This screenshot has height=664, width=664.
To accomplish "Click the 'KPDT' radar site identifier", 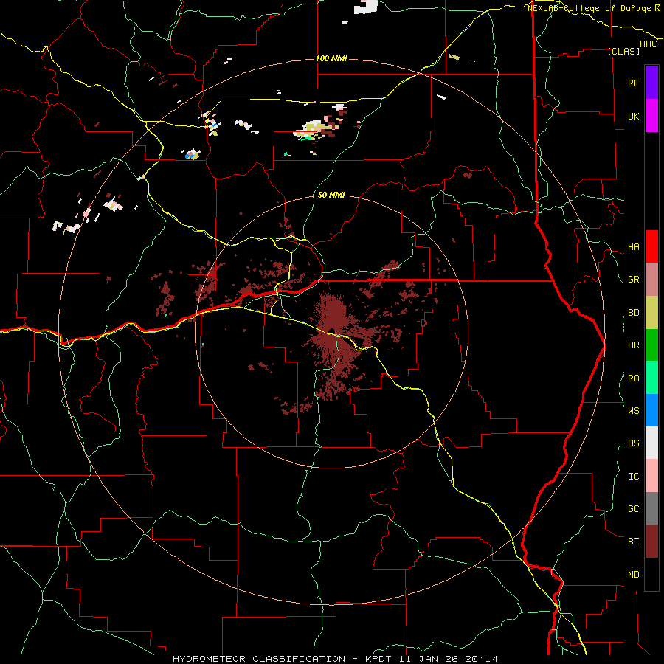I will coord(379,659).
